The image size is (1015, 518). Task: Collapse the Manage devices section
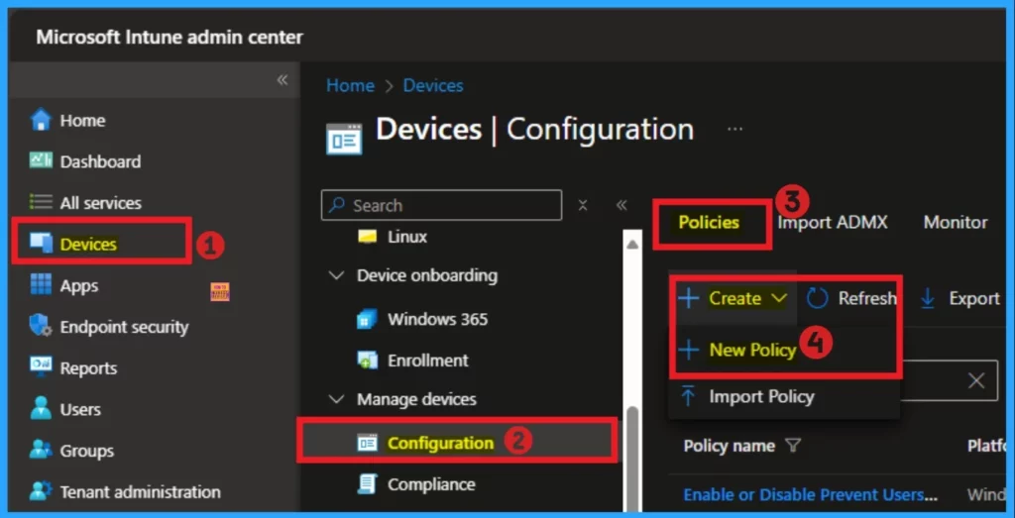coord(336,399)
